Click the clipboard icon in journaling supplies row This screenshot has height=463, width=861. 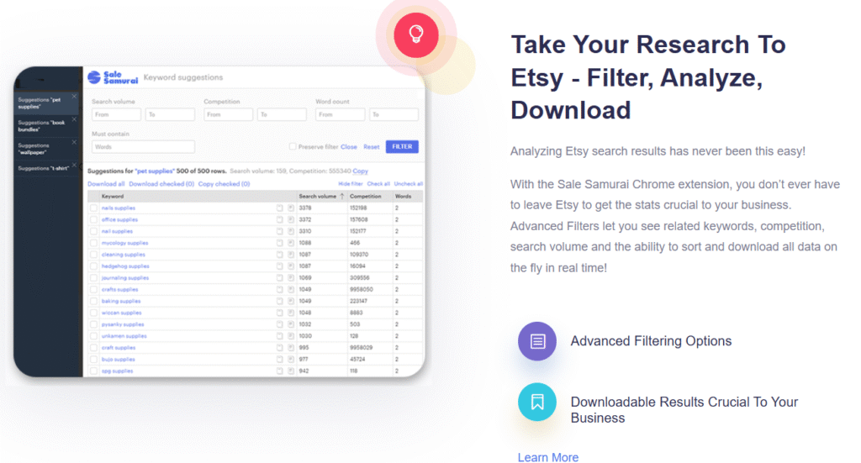[x=279, y=277]
